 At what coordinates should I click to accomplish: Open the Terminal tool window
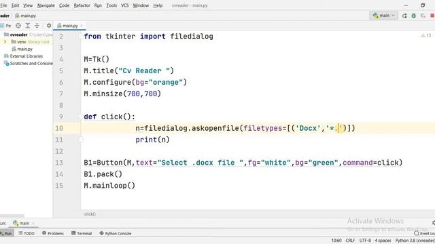(82, 233)
